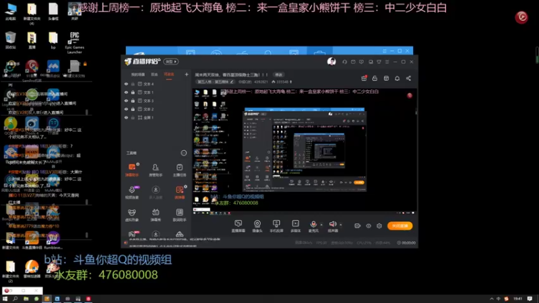Screen dimensions: 539x303
Task: Edit the stream category pill with pencil
Action: pos(216,81)
